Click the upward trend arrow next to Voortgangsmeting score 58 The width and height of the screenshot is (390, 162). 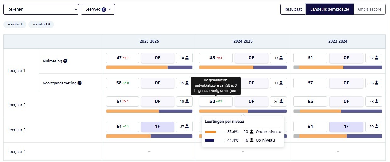click(124, 83)
